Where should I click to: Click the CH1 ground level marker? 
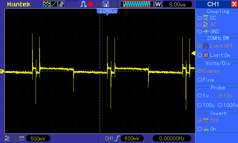[2, 71]
